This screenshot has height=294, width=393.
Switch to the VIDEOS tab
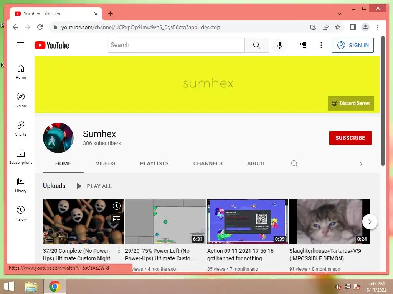[x=106, y=164]
